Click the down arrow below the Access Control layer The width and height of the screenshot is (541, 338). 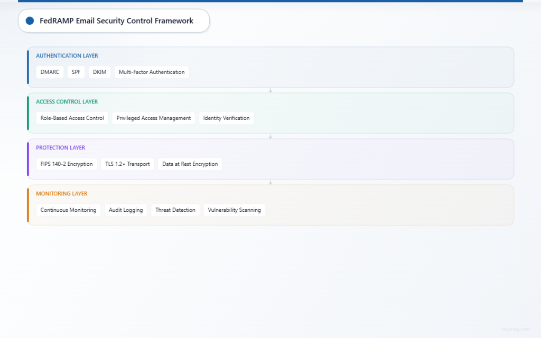click(x=270, y=136)
